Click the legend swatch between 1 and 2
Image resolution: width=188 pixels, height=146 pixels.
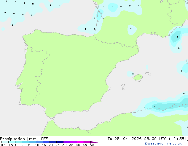click(19, 142)
